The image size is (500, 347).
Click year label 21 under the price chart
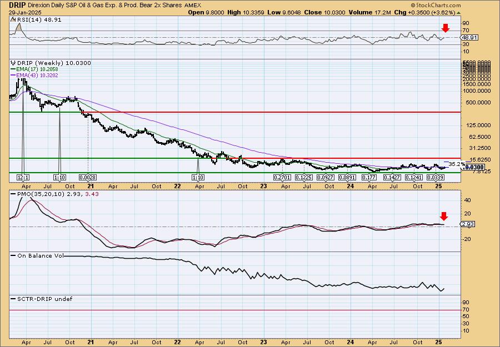pyautogui.click(x=91, y=186)
